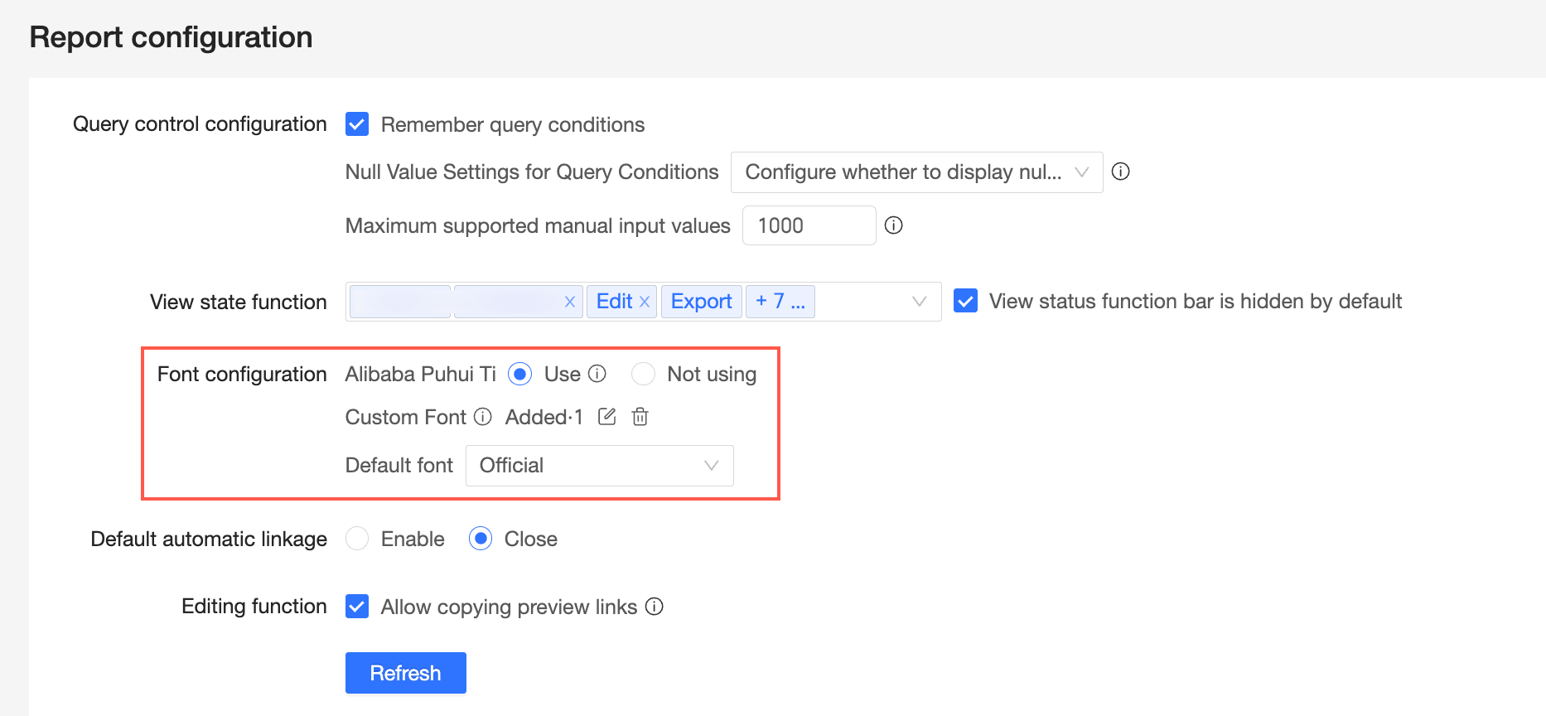Select Close for Default automatic linkage
1546x716 pixels.
[x=481, y=539]
